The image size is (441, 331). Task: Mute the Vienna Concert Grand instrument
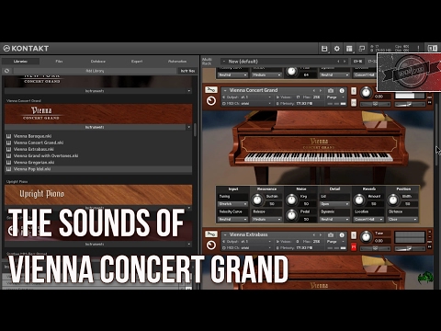coord(354,103)
